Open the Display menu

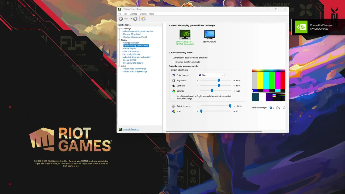click(143, 14)
